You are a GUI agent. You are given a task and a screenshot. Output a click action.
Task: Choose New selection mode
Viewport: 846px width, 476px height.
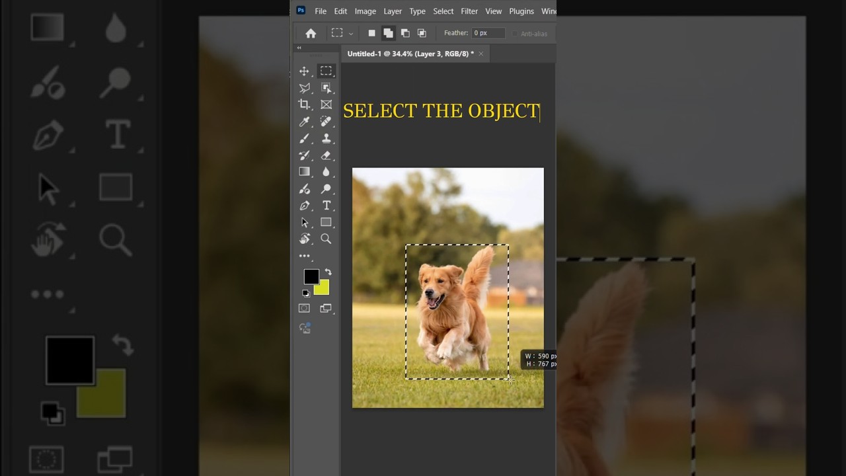tap(371, 33)
